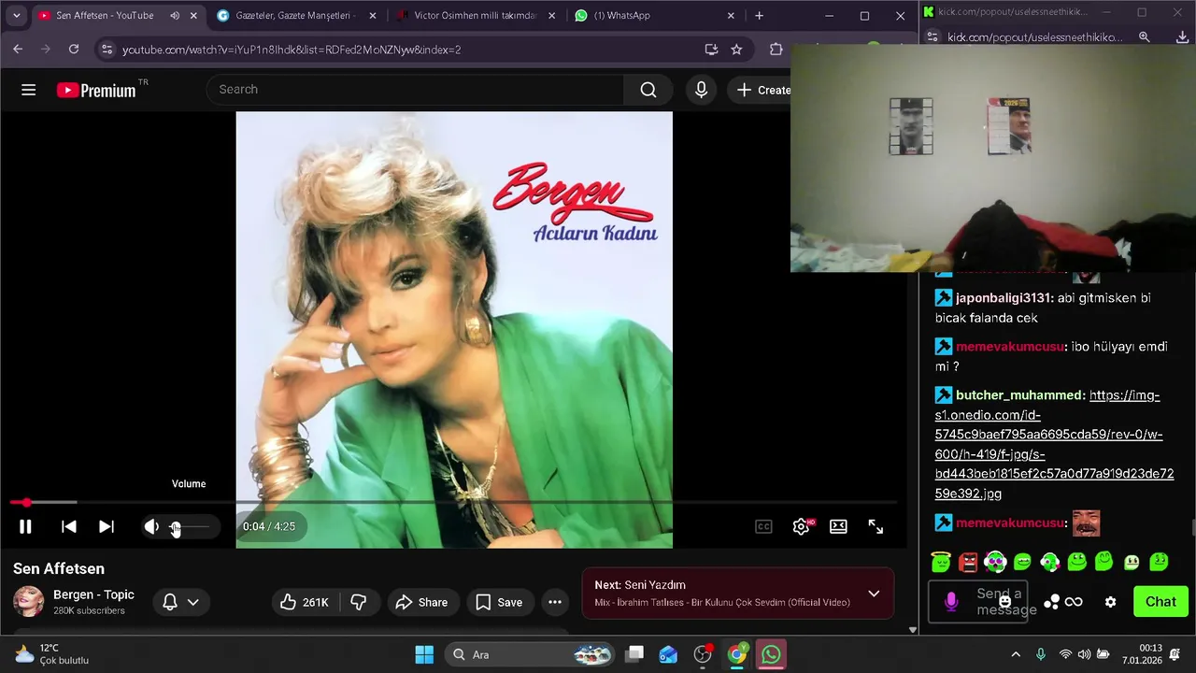The width and height of the screenshot is (1196, 673).
Task: Mute the video with the speaker icon
Action: coord(151,526)
